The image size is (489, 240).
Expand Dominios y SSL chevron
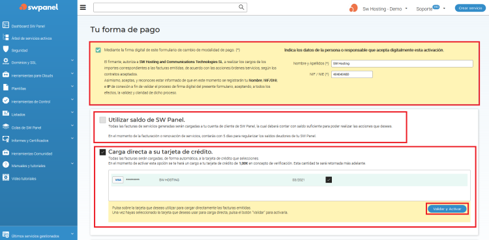[72, 60]
